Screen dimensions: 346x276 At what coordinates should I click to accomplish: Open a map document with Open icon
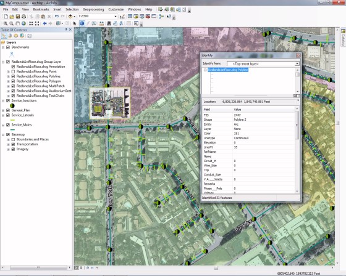(x=12, y=16)
